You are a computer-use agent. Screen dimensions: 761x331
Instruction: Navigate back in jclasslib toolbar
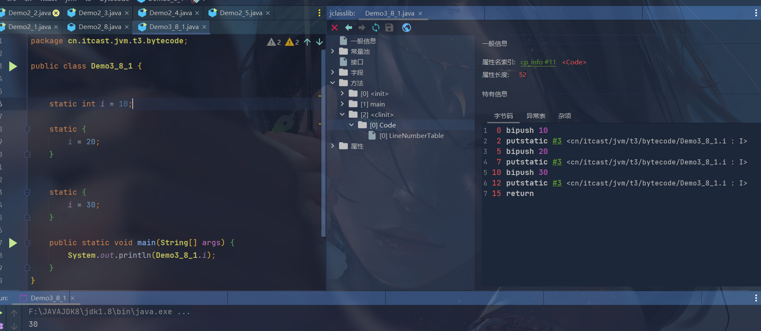349,28
